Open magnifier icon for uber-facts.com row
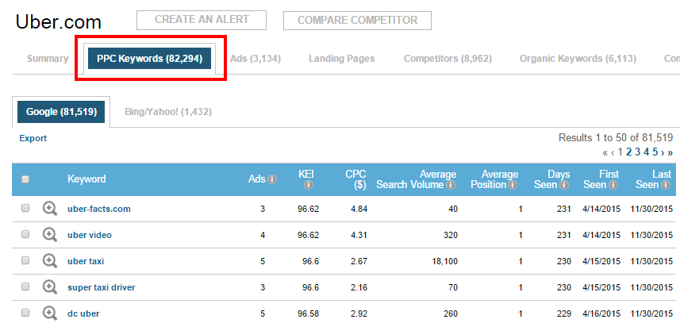The height and width of the screenshot is (323, 680). pos(49,209)
